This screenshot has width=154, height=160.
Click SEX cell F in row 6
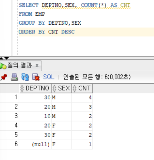coord(62,144)
